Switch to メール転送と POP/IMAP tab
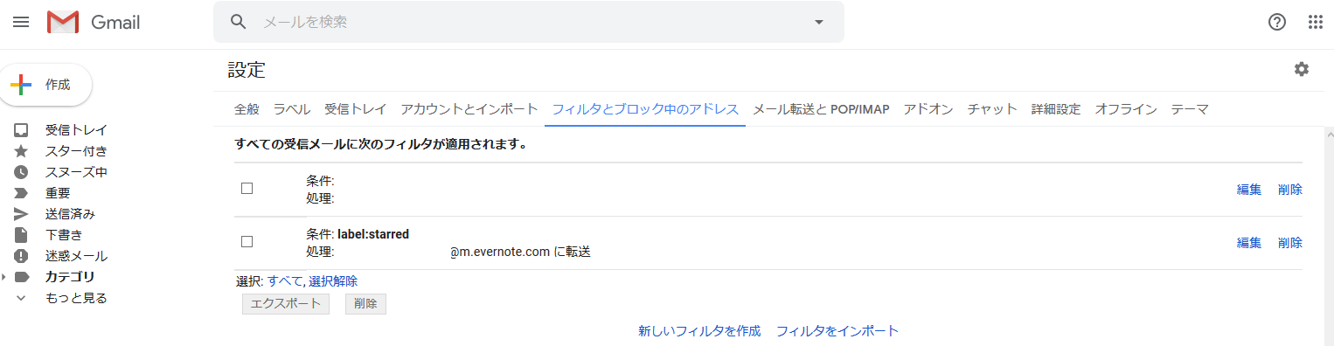Viewport: 1334px width, 346px height. 821,109
